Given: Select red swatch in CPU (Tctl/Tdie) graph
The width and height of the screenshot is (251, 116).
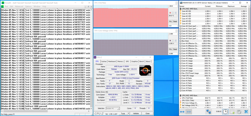Looking at the screenshot, I should tap(170, 12).
